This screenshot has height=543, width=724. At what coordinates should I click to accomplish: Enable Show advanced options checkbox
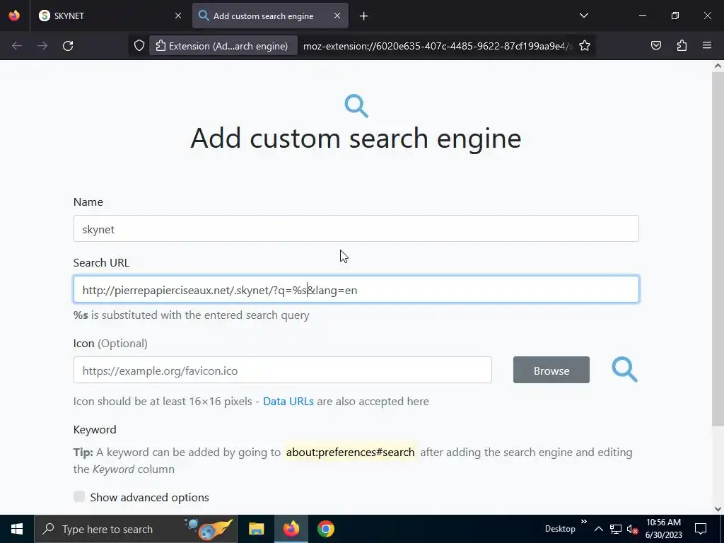click(79, 497)
